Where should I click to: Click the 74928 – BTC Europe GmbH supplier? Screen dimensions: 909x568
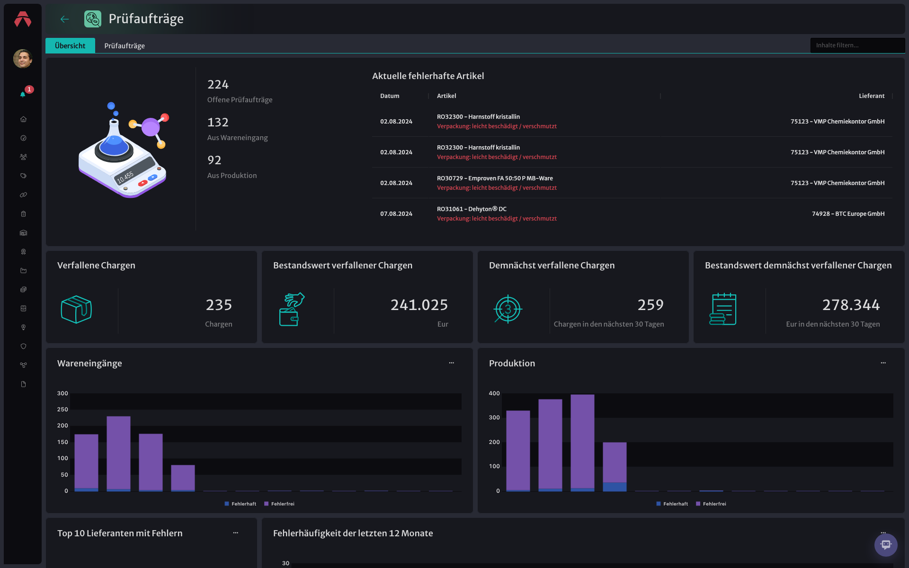848,214
